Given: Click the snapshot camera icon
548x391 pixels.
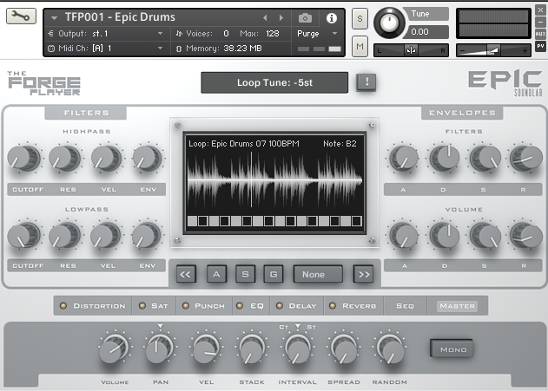Looking at the screenshot, I should click(x=305, y=18).
